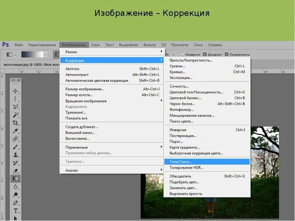Click the gradient preview swatch
295x221 pixels.
pos(32,55)
